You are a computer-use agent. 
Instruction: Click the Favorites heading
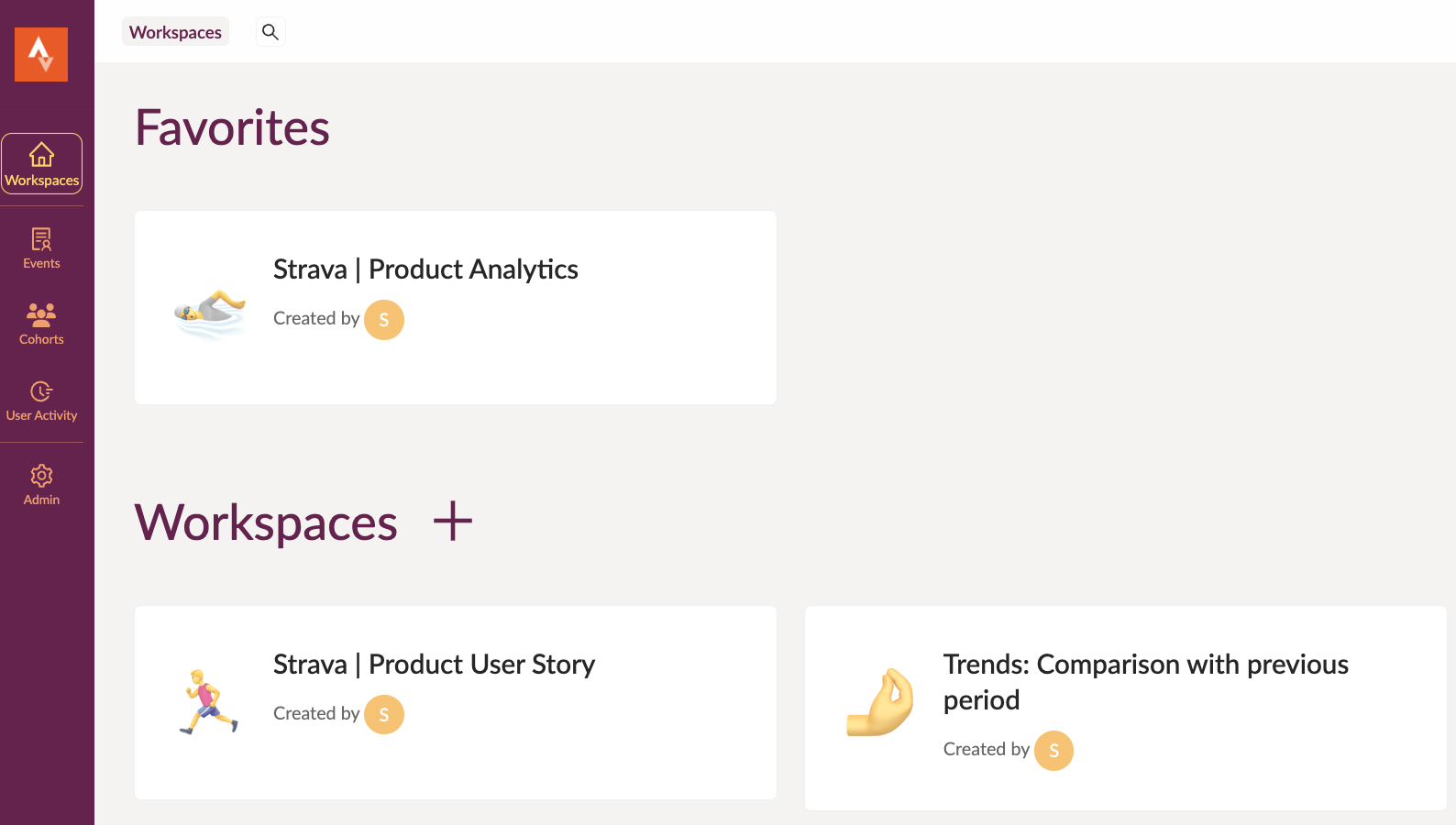232,127
